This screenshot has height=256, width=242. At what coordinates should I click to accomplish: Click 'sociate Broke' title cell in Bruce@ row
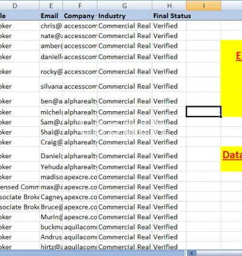tap(19, 207)
